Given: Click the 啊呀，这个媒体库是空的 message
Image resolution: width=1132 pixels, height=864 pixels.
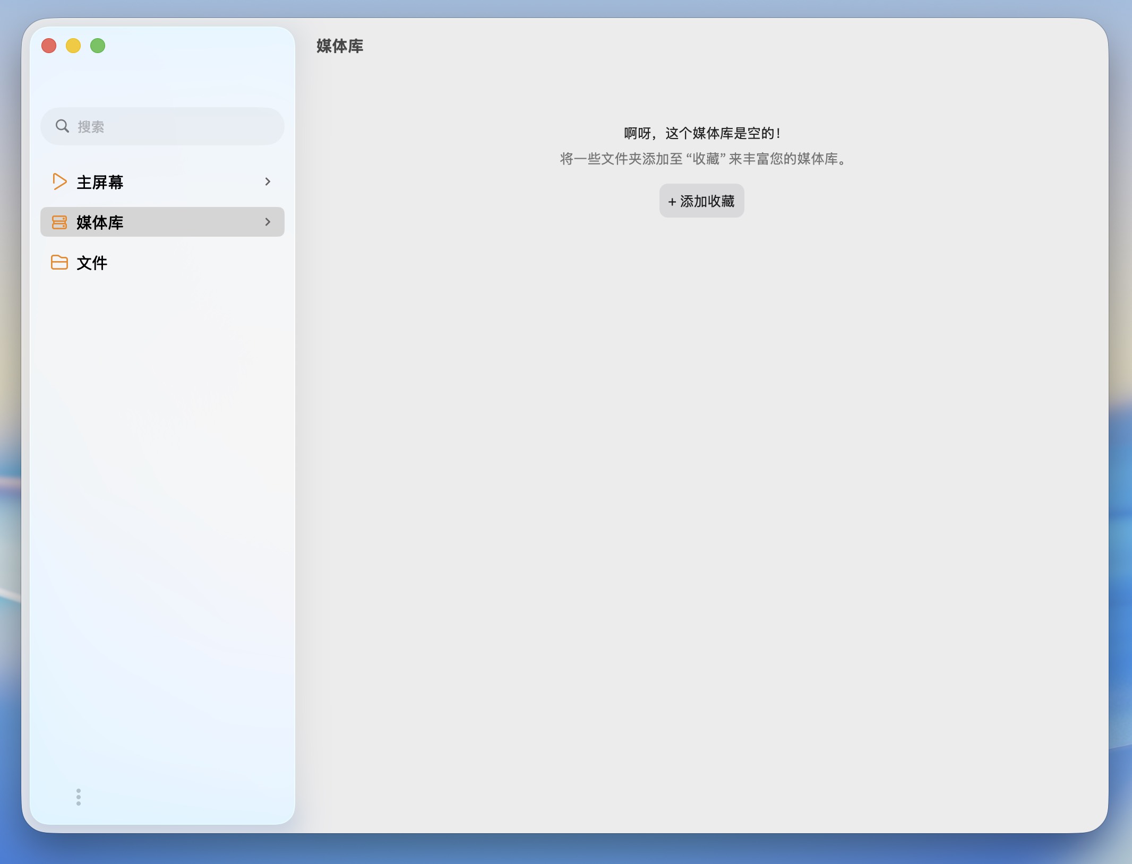Looking at the screenshot, I should (702, 133).
